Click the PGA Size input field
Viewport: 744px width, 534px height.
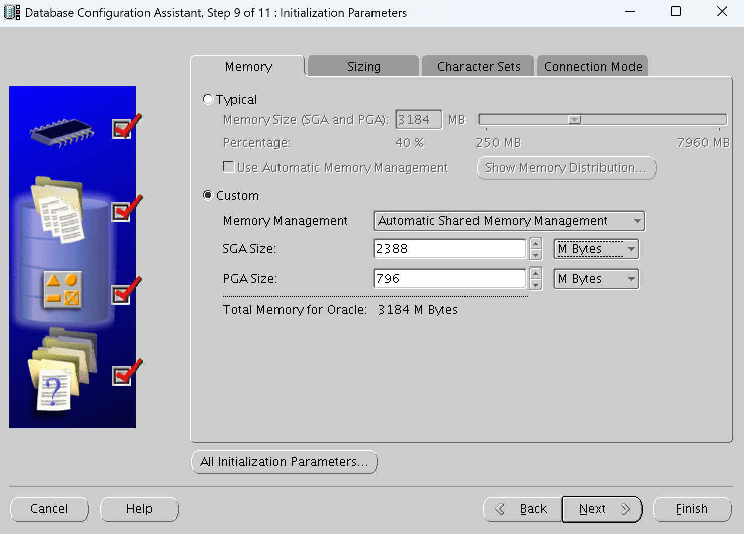coord(449,278)
